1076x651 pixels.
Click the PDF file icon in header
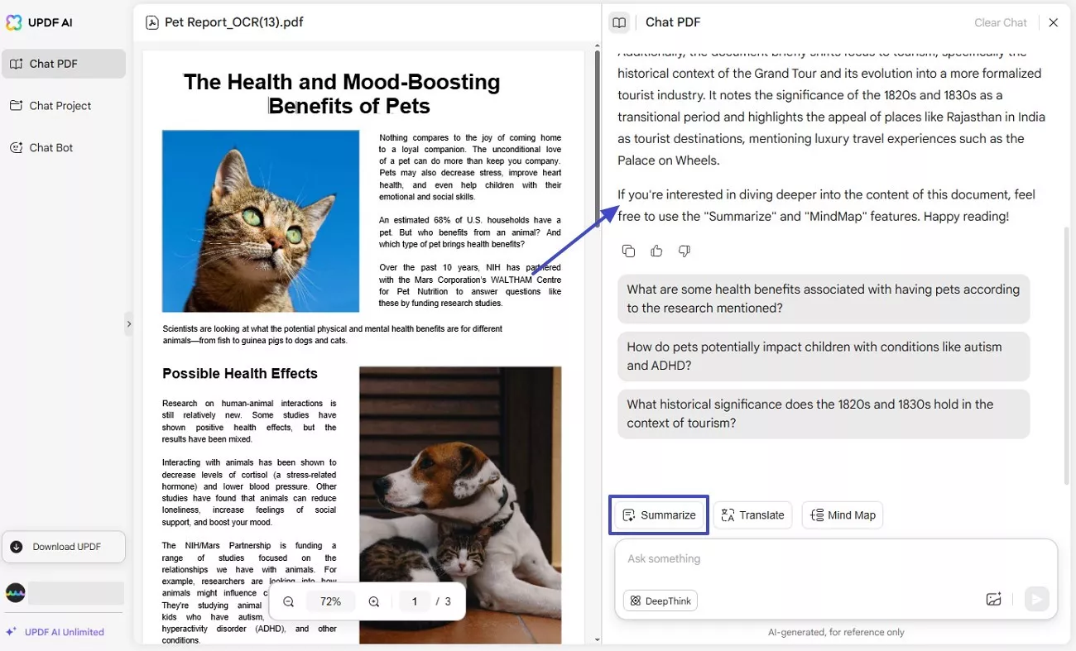click(x=151, y=22)
